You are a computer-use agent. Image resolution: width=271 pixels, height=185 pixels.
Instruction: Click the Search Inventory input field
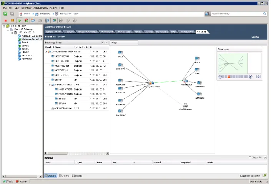[x=237, y=14]
